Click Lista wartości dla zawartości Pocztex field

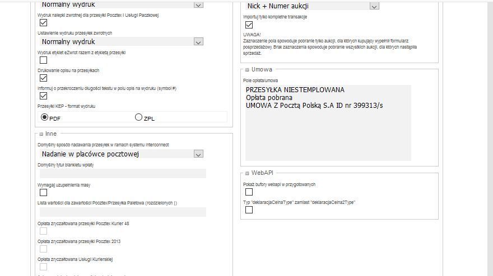[x=123, y=212]
